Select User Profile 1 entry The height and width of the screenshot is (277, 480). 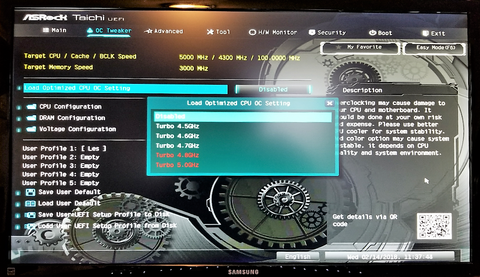pyautogui.click(x=64, y=149)
